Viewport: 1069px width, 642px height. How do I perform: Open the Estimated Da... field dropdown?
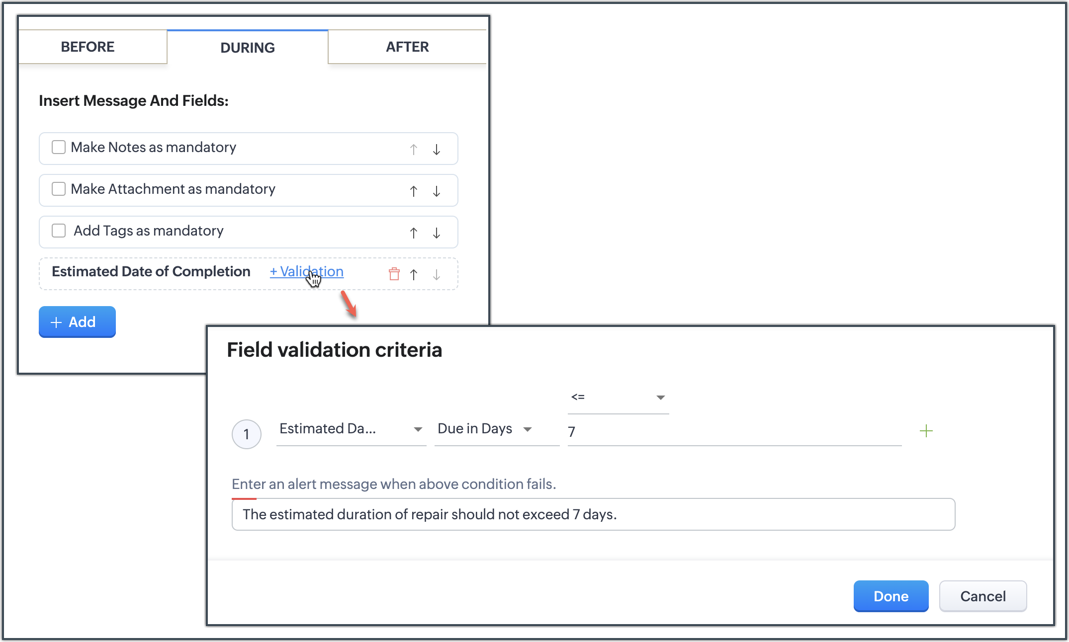[x=351, y=429]
